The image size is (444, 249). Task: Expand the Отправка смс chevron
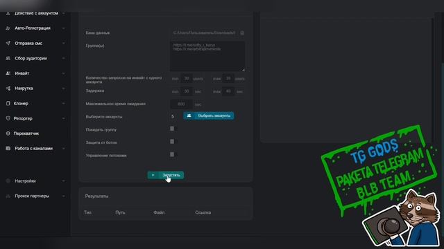point(63,43)
